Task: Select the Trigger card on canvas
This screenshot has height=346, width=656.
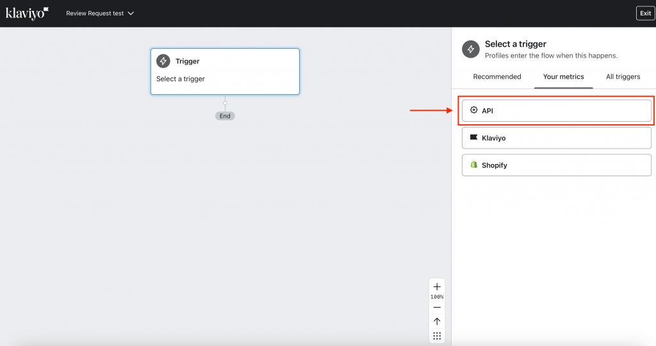Action: (x=225, y=72)
